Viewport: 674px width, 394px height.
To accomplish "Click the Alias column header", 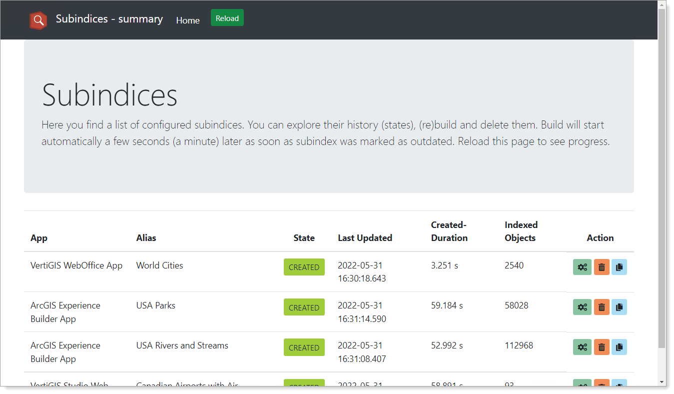I will (x=146, y=238).
